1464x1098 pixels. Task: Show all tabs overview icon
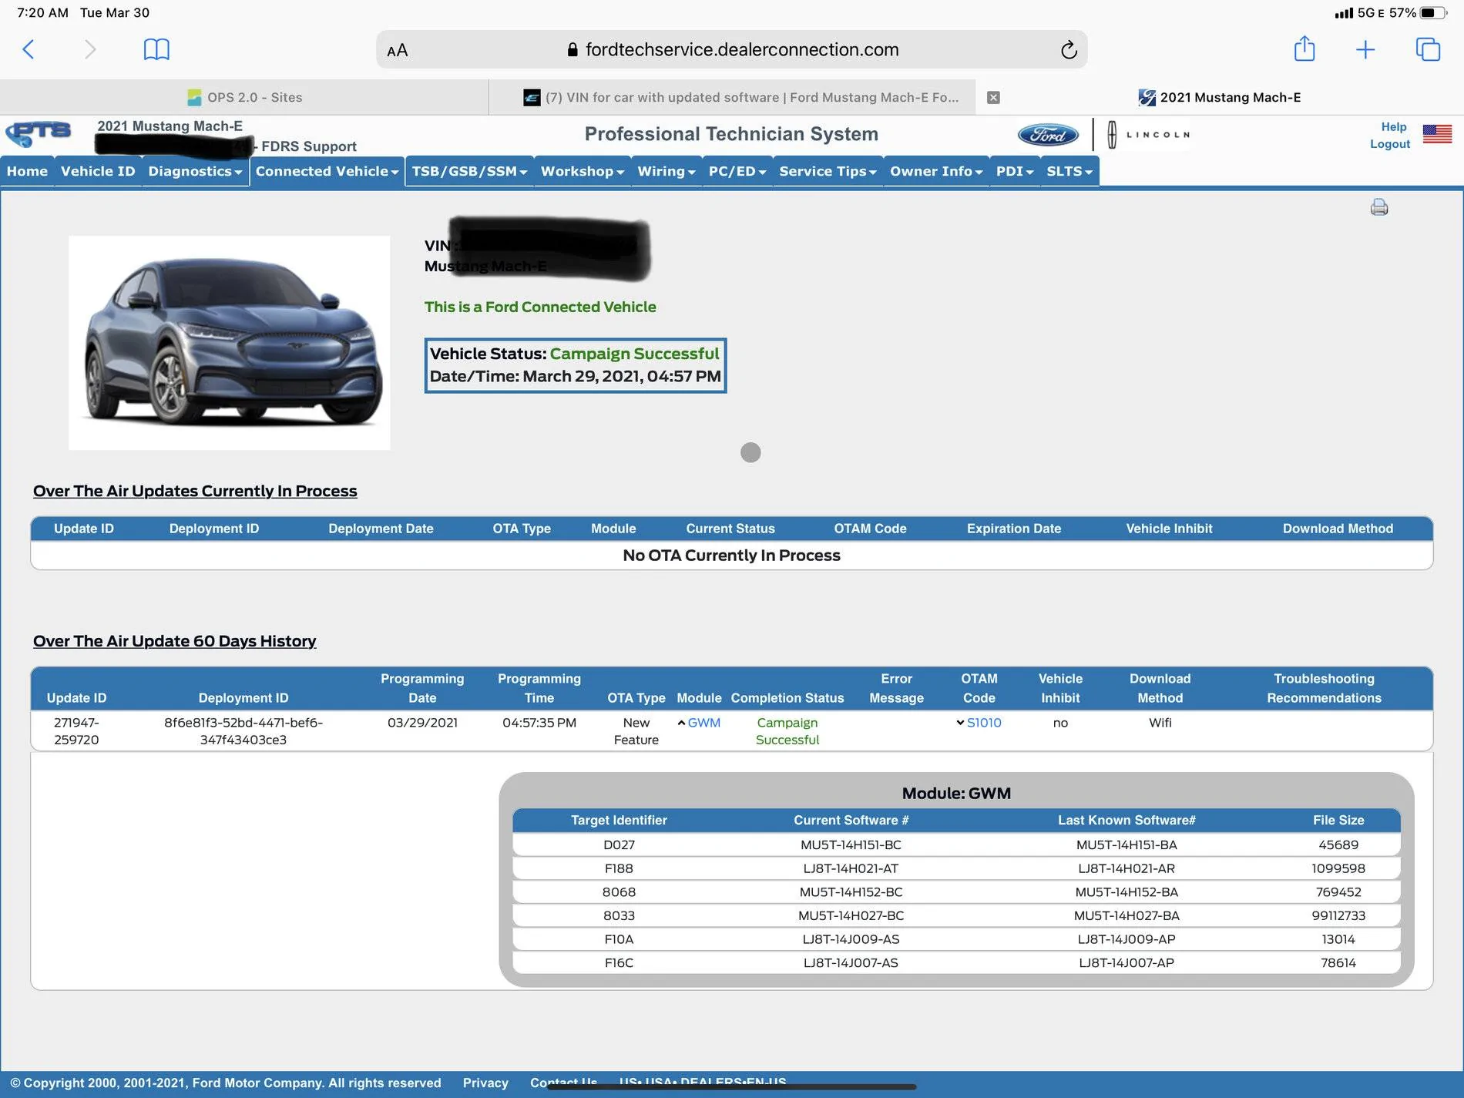[x=1428, y=49]
